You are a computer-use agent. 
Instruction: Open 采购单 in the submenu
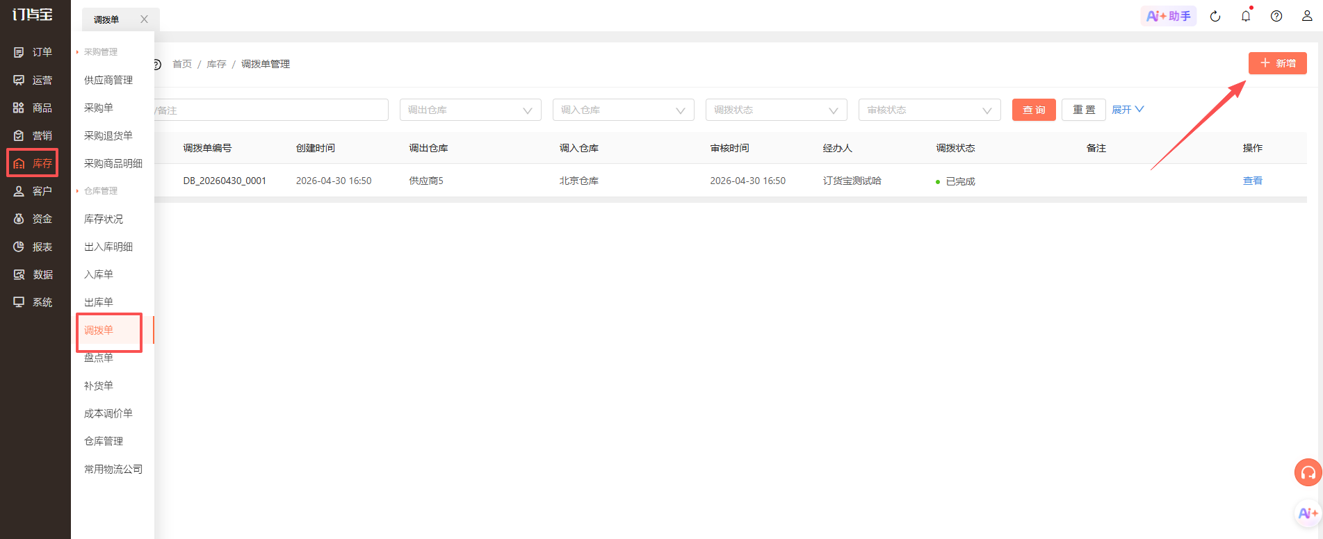99,108
